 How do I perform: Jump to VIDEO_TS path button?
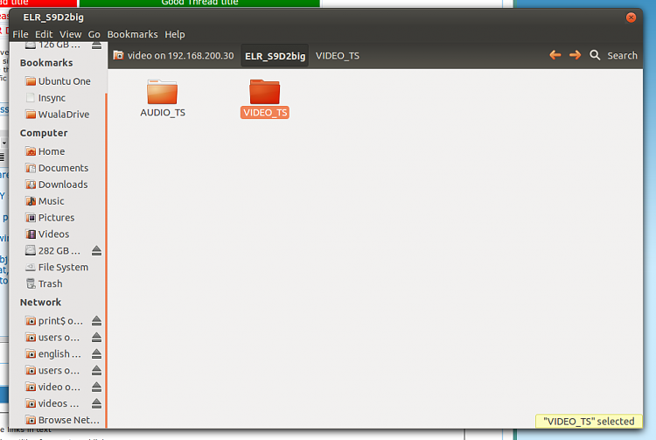338,56
